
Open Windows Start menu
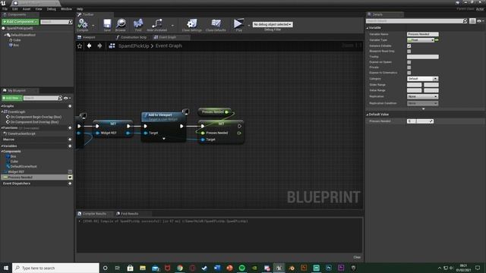6,268
